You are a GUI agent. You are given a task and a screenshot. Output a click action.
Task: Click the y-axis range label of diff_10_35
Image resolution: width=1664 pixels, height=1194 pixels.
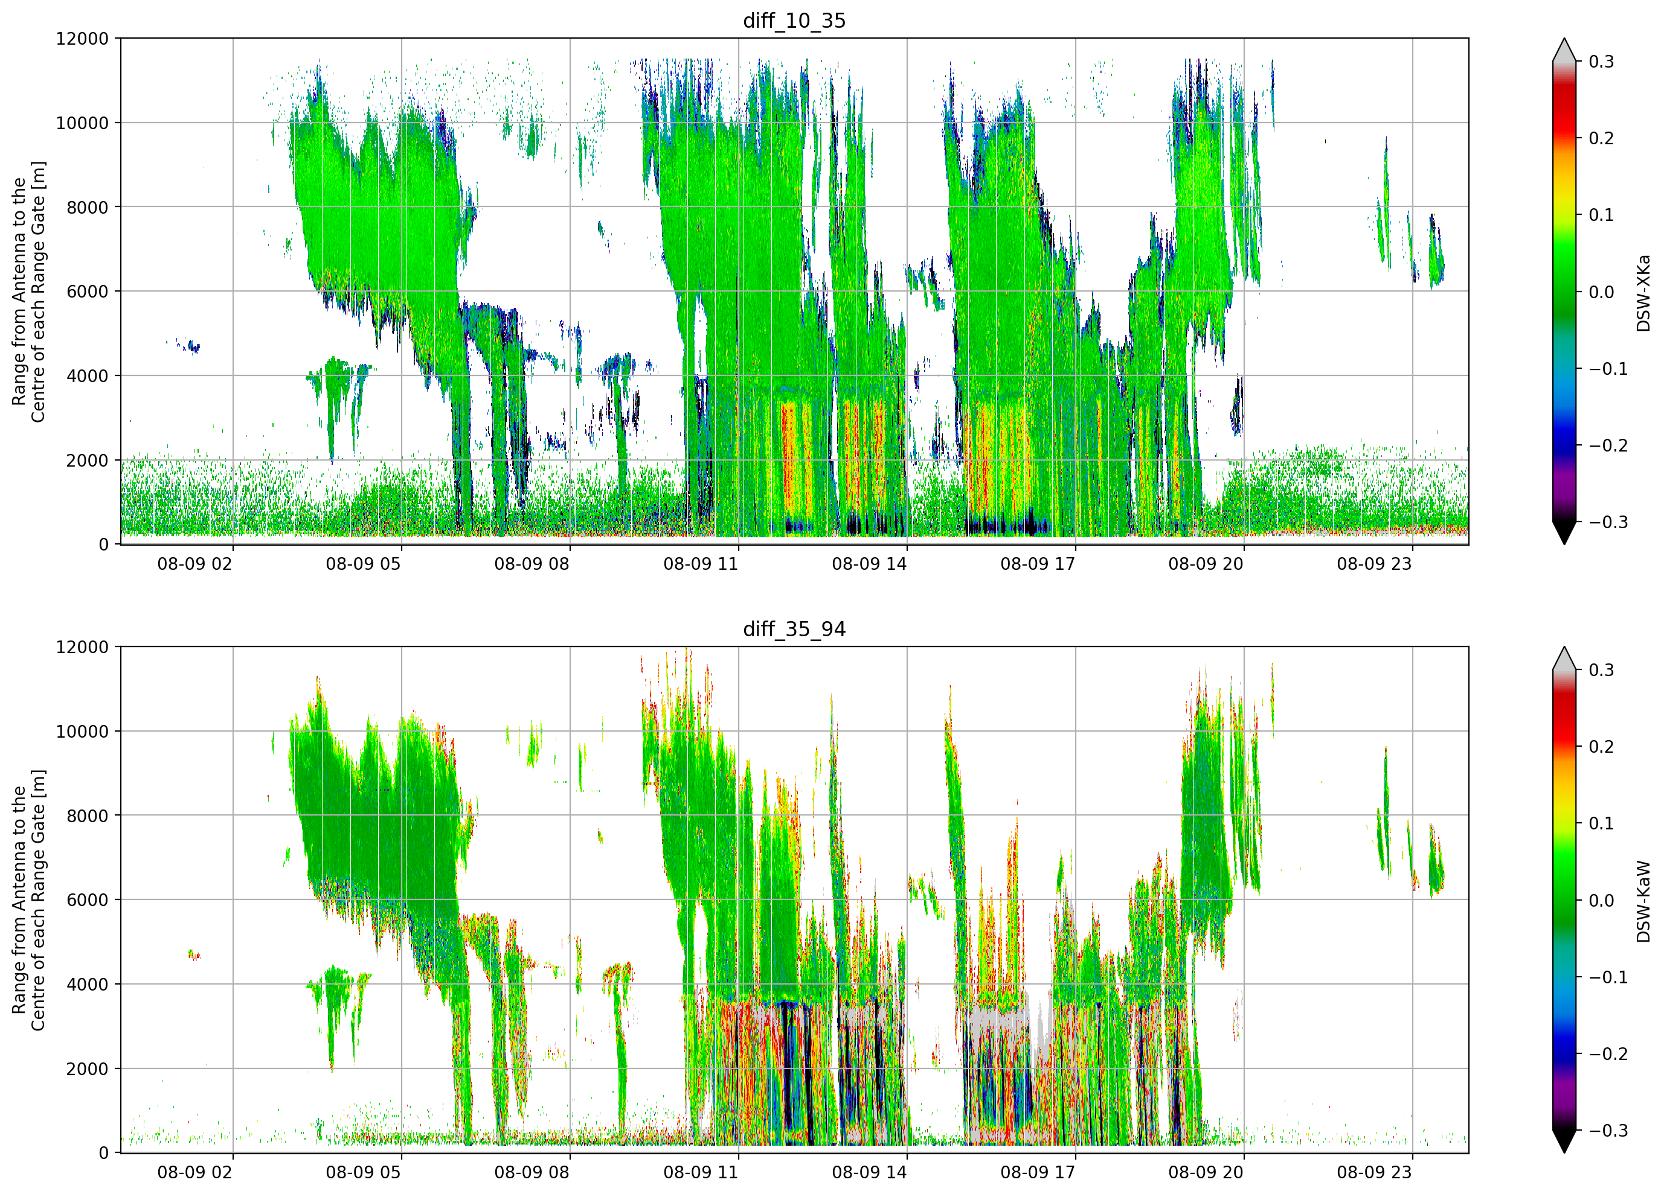point(28,291)
